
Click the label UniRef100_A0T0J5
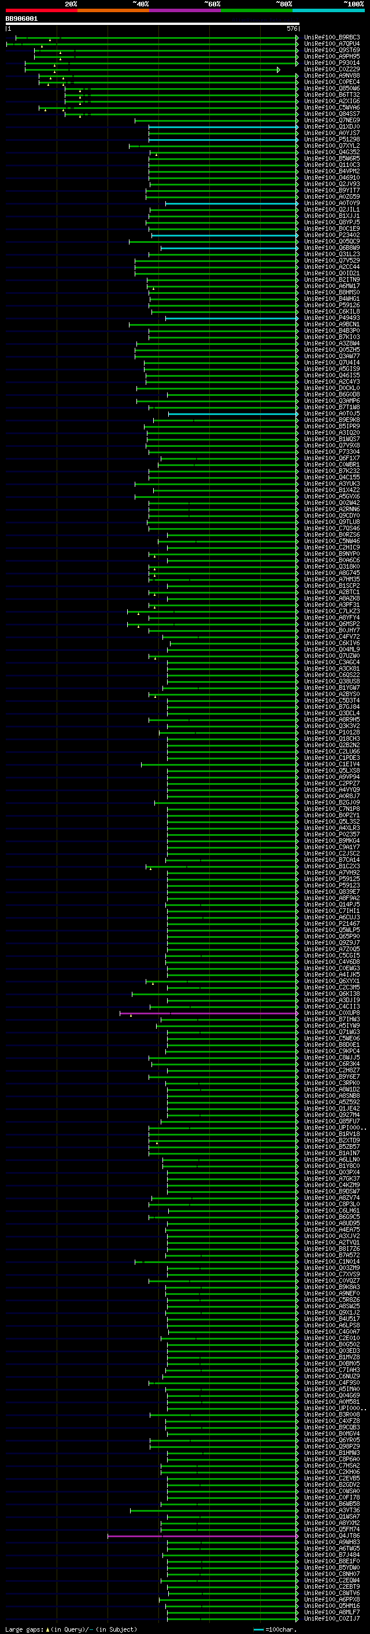click(332, 414)
